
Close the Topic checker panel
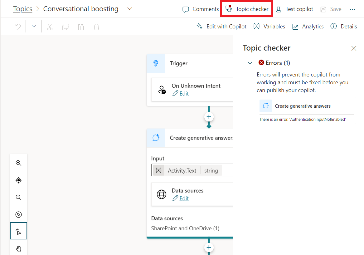pos(354,48)
